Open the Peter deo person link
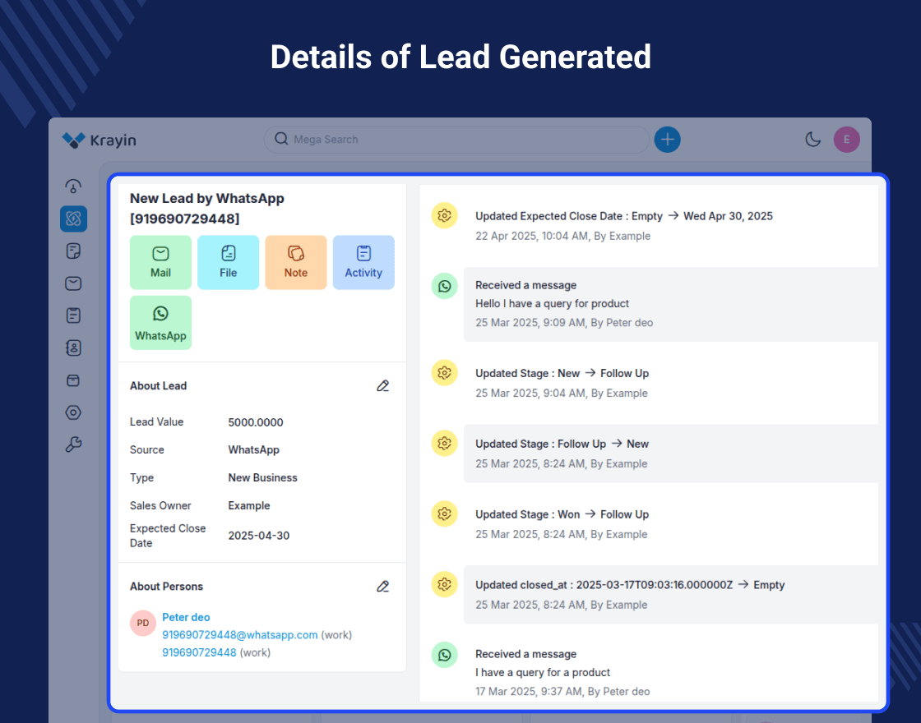 click(x=186, y=617)
